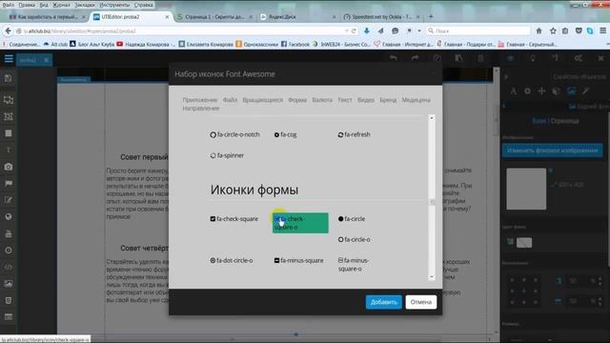
Task: Open the Медицина category tab
Action: tap(416, 100)
